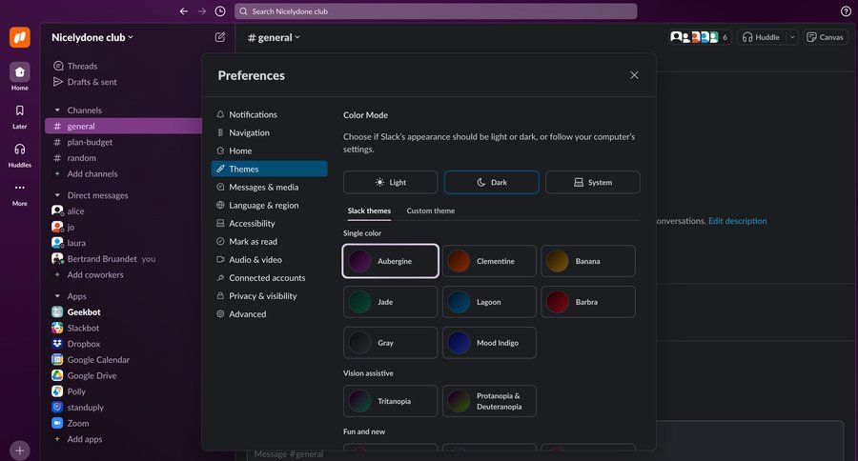Open Google Drive app in sidebar
The height and width of the screenshot is (461, 858).
(92, 375)
